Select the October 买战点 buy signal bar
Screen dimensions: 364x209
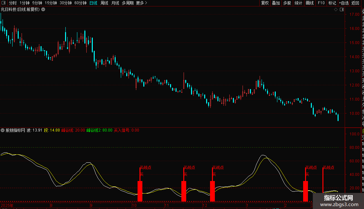click(140, 191)
